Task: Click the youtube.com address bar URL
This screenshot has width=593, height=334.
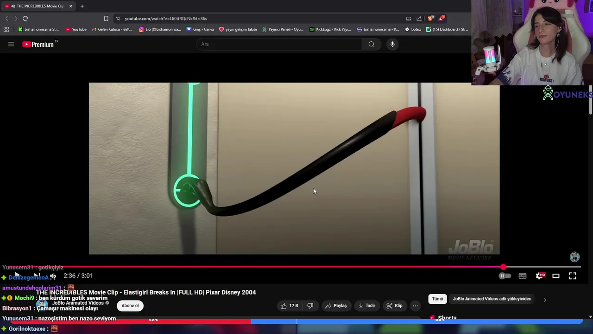Action: [x=165, y=19]
